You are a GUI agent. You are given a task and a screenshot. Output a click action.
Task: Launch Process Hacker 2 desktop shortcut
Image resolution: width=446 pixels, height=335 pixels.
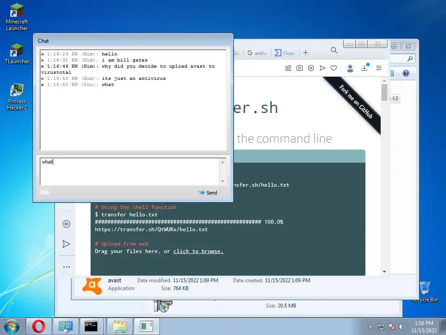click(x=17, y=97)
